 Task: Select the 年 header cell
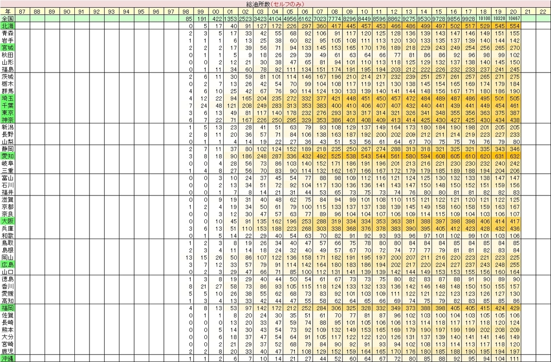tap(7, 11)
